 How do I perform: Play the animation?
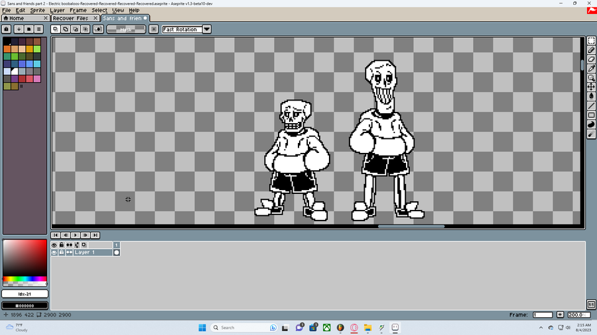[76, 235]
